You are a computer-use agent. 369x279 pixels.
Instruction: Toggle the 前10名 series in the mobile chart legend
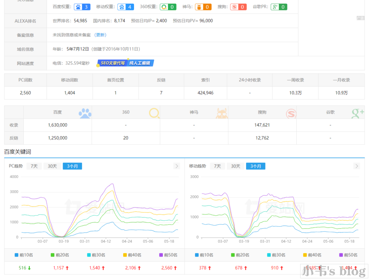coord(204,255)
